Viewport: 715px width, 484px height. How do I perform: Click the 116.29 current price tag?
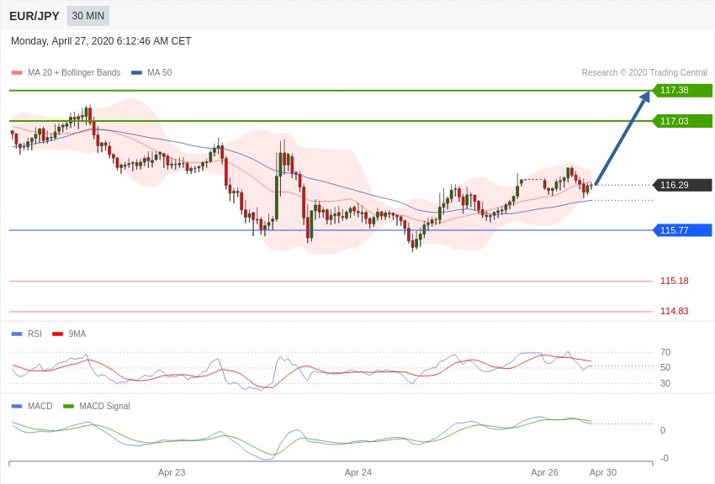point(682,185)
